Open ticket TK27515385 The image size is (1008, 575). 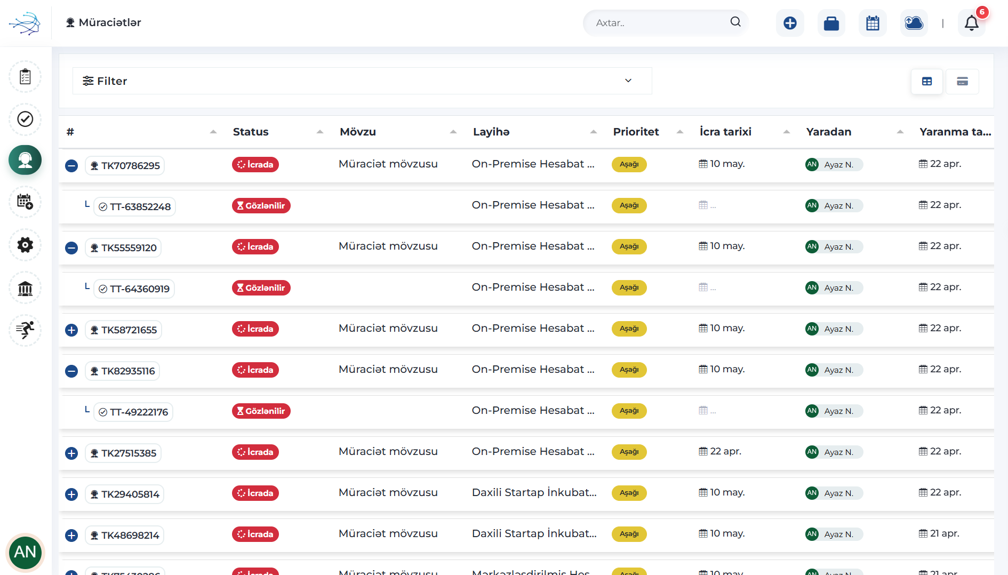click(x=123, y=453)
